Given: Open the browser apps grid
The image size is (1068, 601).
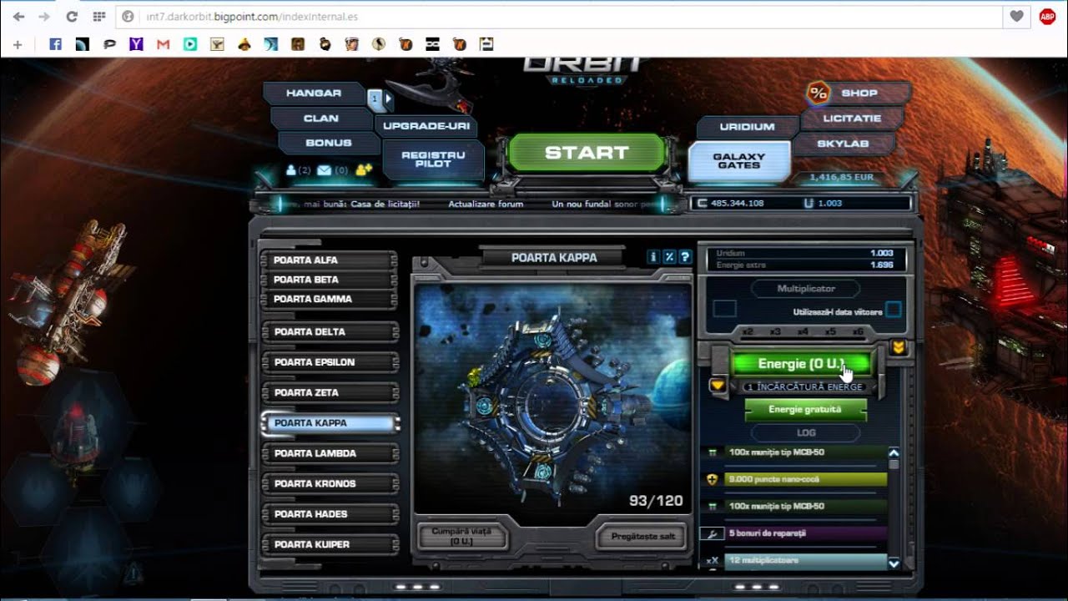Looking at the screenshot, I should (x=99, y=16).
